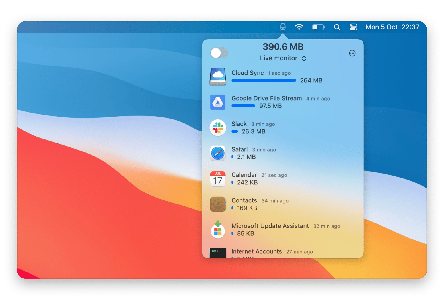Toggle the data-saving switch on

click(219, 53)
